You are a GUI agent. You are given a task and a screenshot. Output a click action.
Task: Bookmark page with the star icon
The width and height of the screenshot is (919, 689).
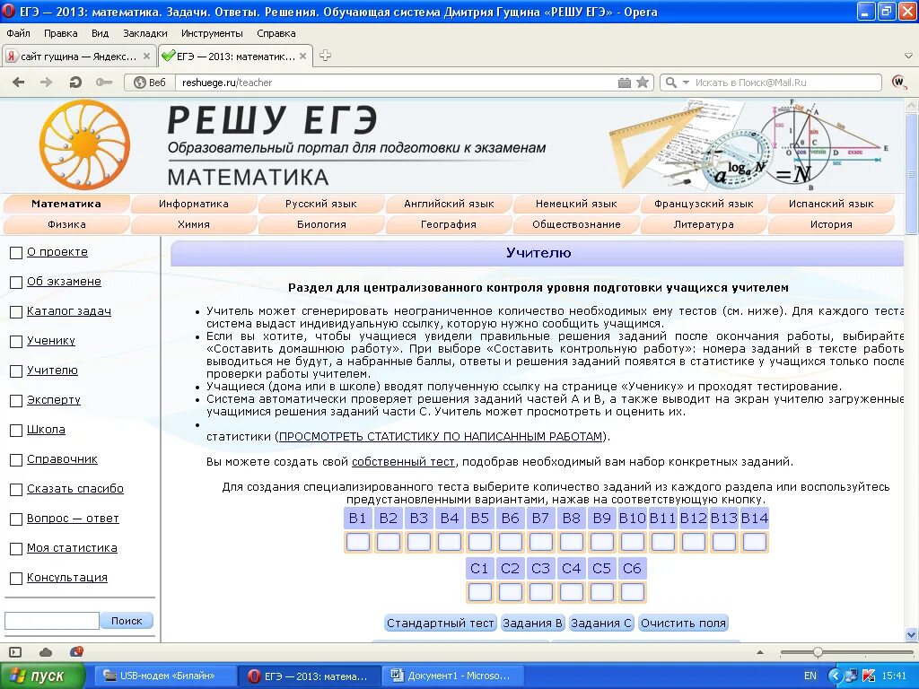point(643,83)
